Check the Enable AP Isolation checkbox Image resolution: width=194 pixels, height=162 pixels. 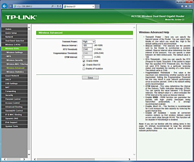tap(84, 69)
